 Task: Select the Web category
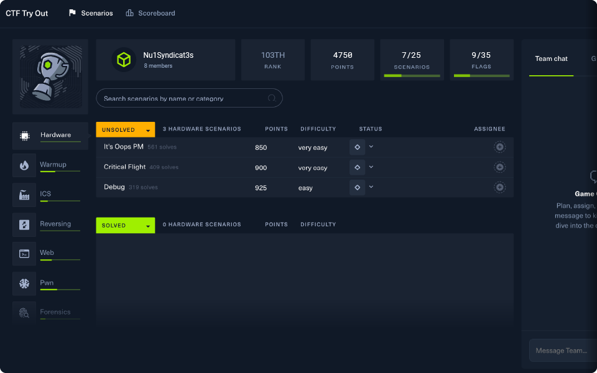47,254
